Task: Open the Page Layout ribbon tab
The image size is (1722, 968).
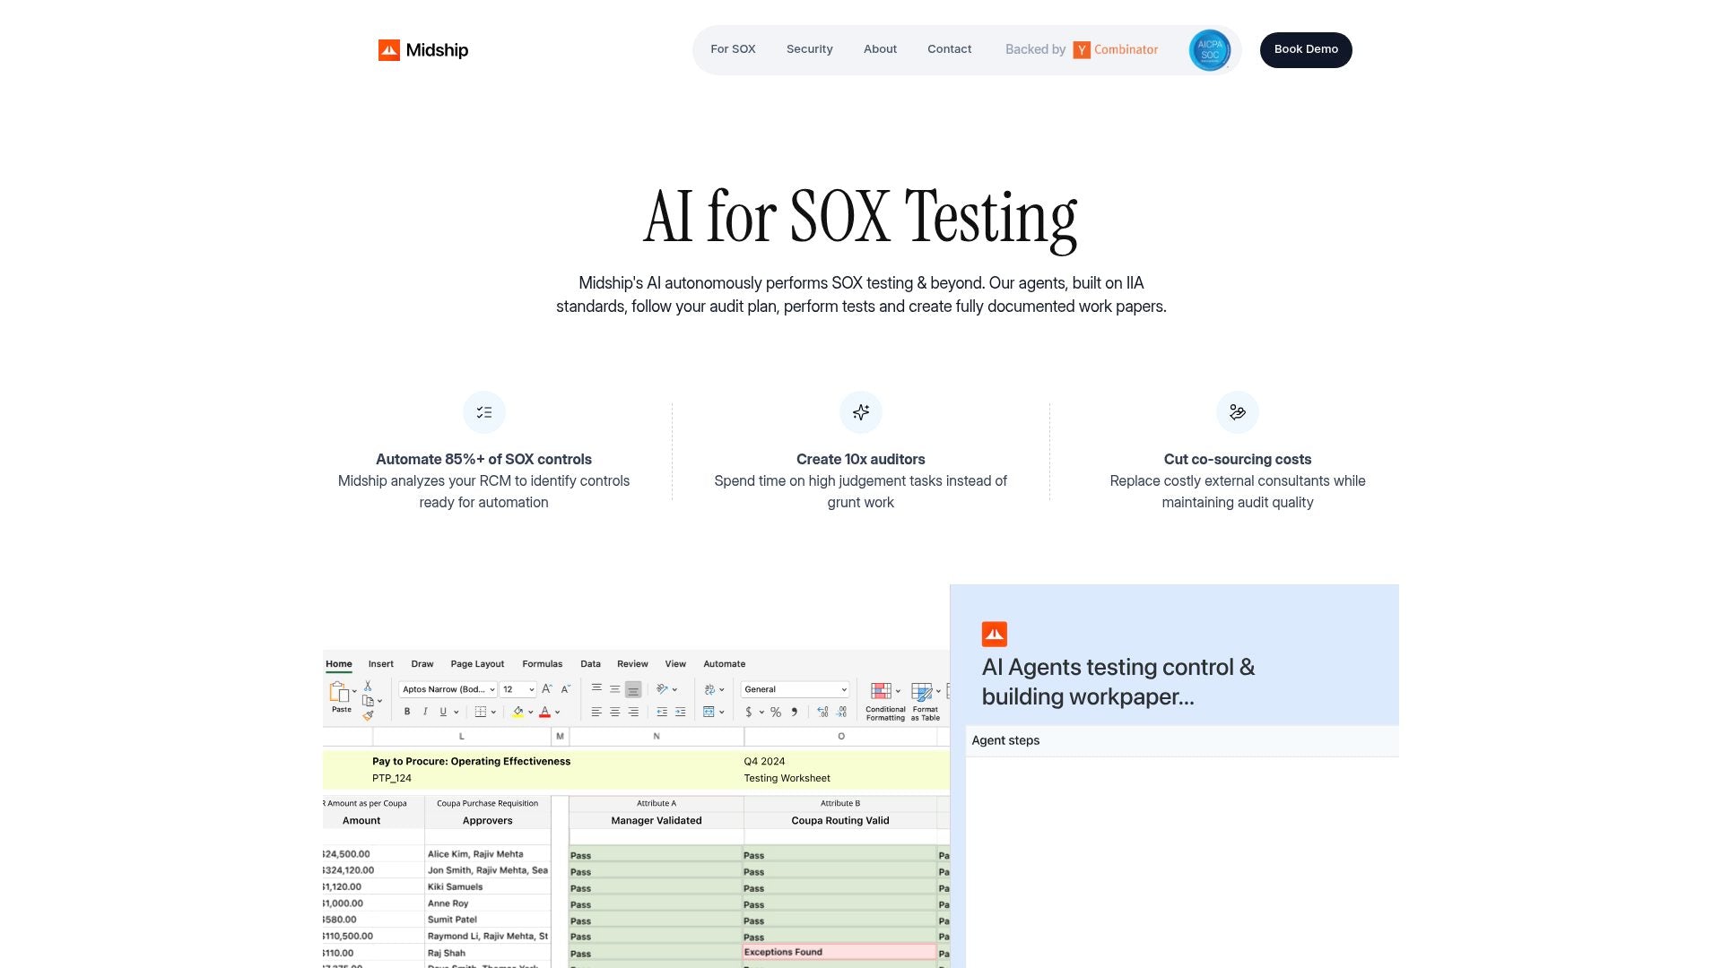Action: coord(477,664)
